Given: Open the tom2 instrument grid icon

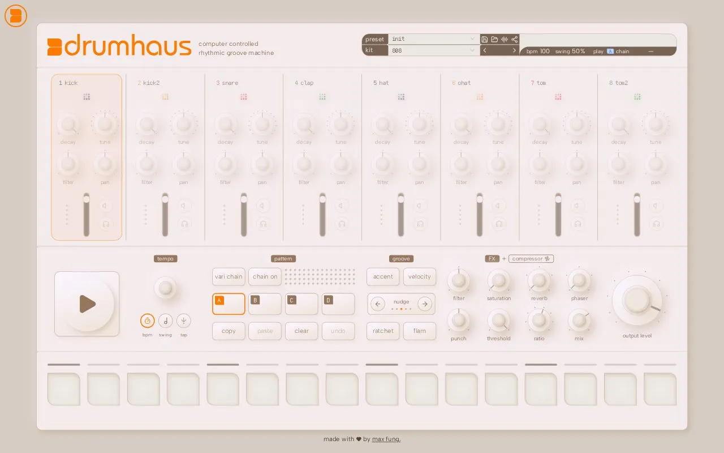Looking at the screenshot, I should coord(637,97).
